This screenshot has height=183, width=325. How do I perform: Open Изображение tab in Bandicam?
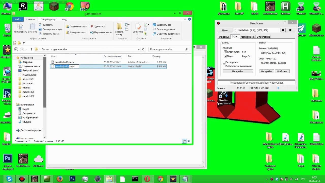point(247,37)
